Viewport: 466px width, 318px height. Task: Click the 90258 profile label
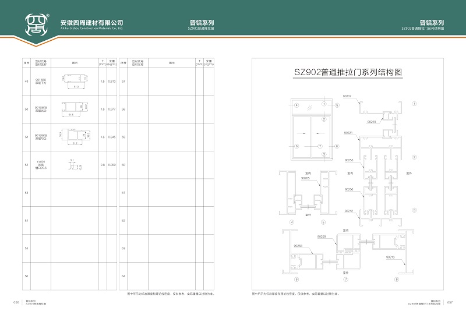point(298,246)
